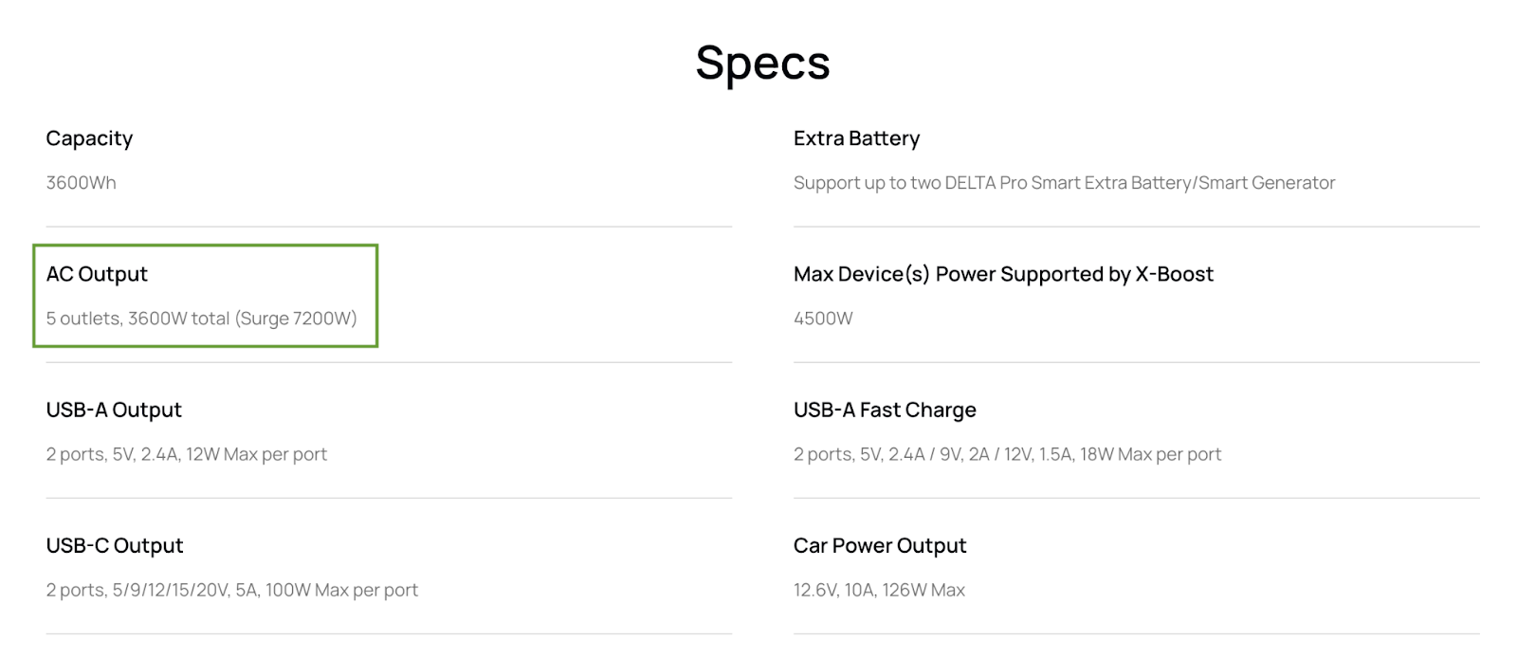This screenshot has width=1517, height=658.
Task: Click the green highlighted AC Output box
Action: pos(206,296)
